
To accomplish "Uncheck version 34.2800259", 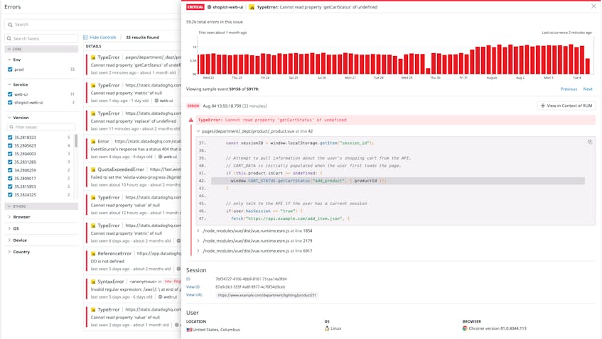I will [x=10, y=170].
